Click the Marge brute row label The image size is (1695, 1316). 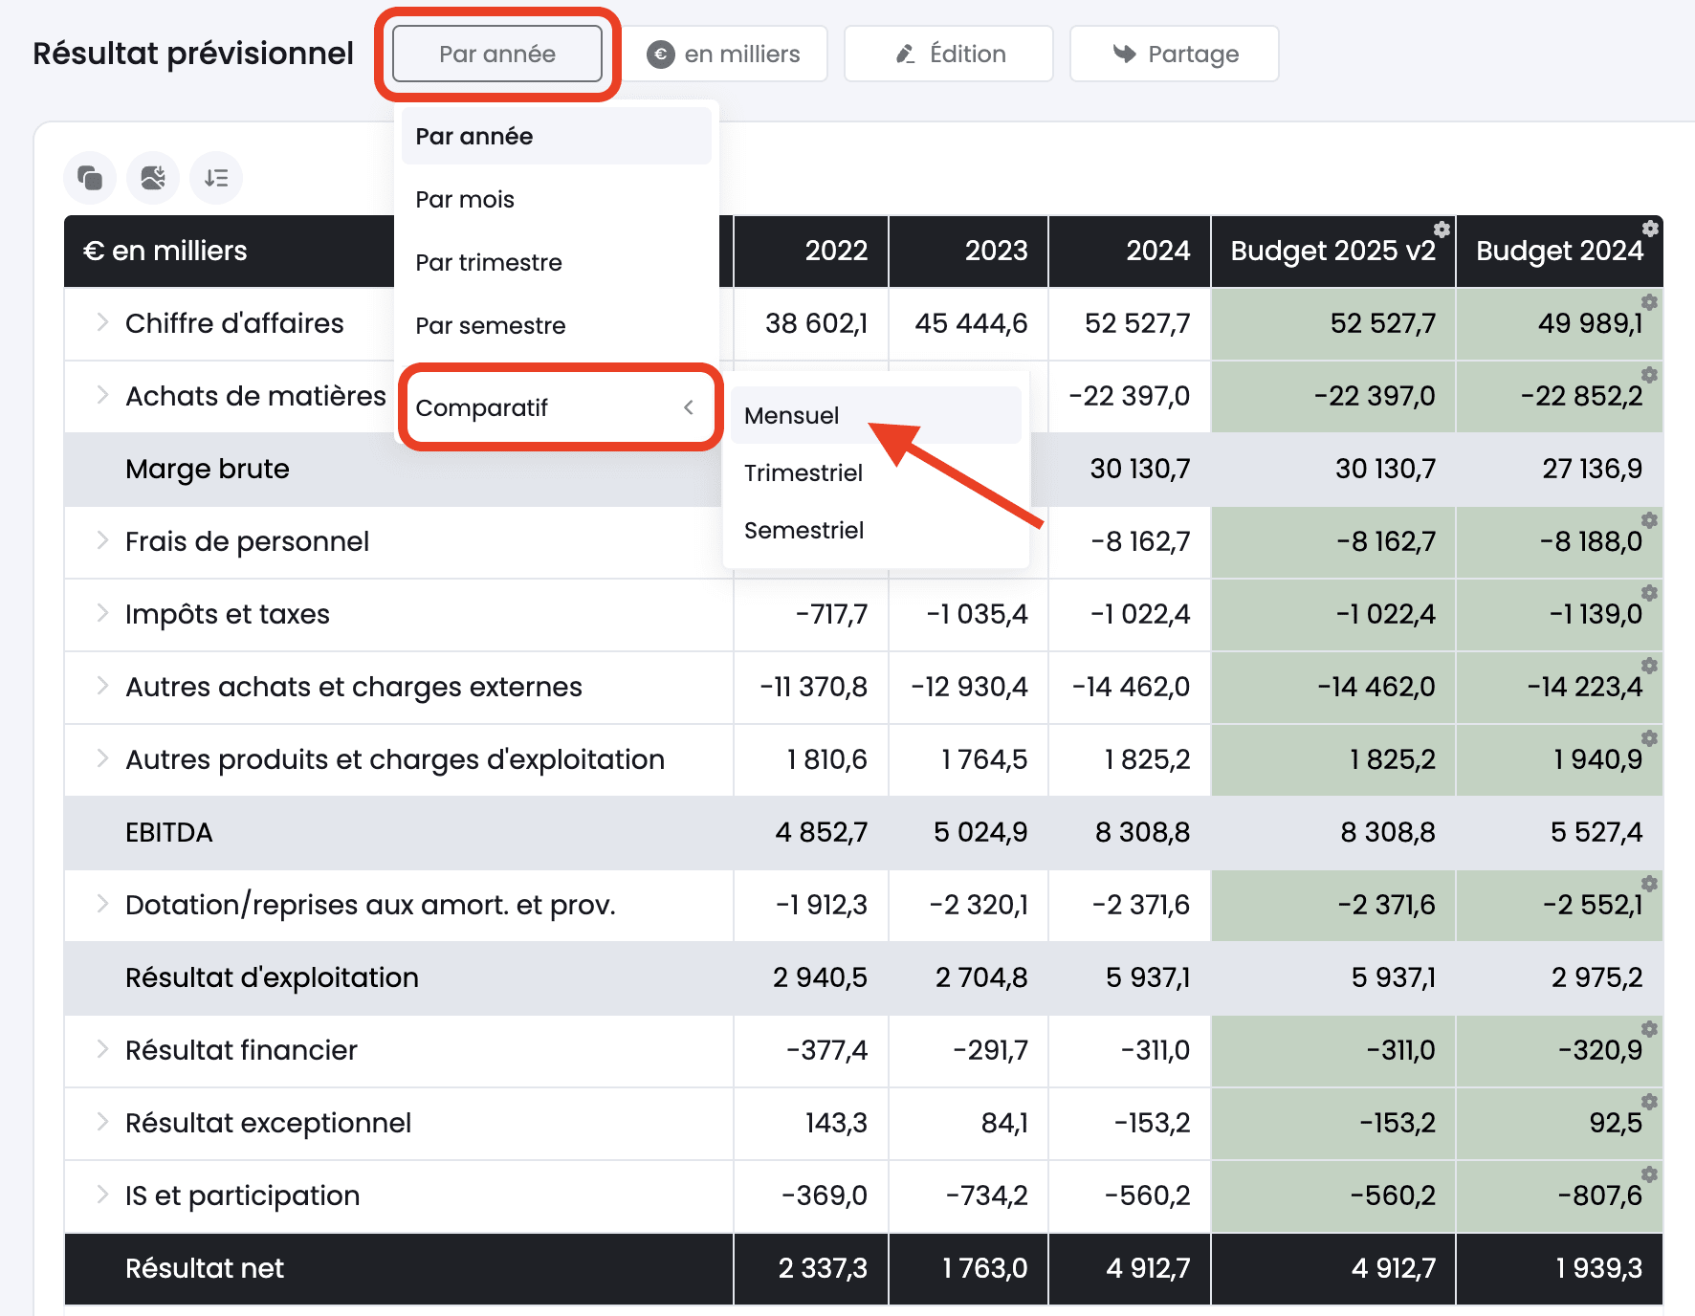pos(208,469)
